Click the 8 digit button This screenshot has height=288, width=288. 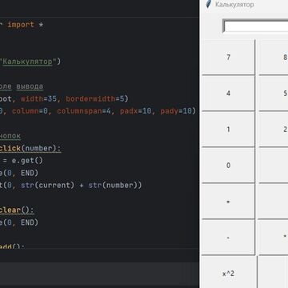(274, 58)
